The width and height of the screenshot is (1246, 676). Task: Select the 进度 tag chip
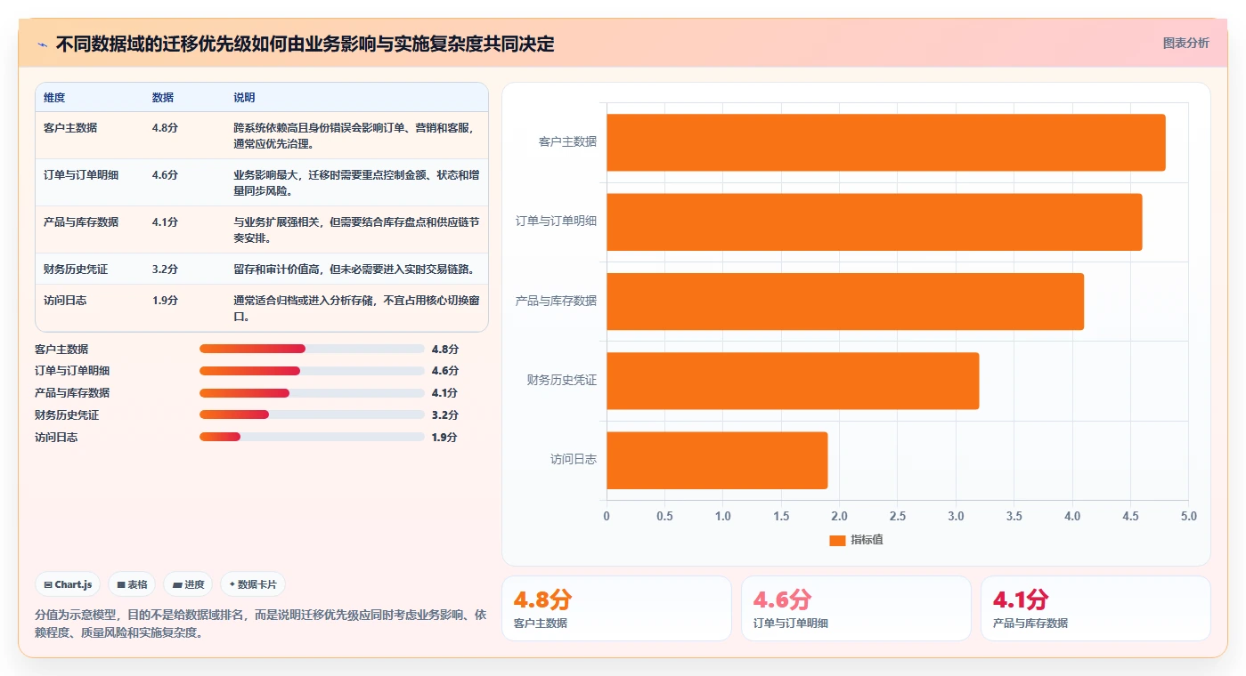coord(188,584)
